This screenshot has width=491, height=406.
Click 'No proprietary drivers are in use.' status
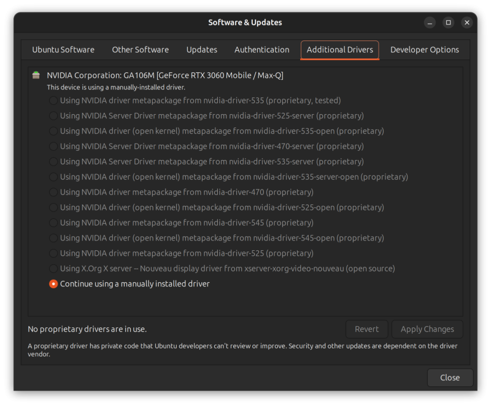87,329
